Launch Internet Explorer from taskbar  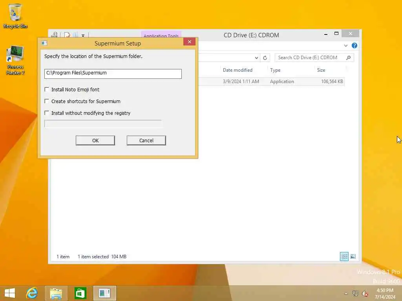pyautogui.click(x=32, y=293)
